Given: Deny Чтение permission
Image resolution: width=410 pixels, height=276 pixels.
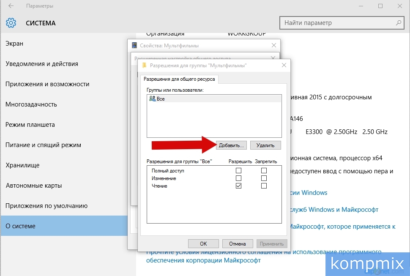Looking at the screenshot, I should (264, 186).
